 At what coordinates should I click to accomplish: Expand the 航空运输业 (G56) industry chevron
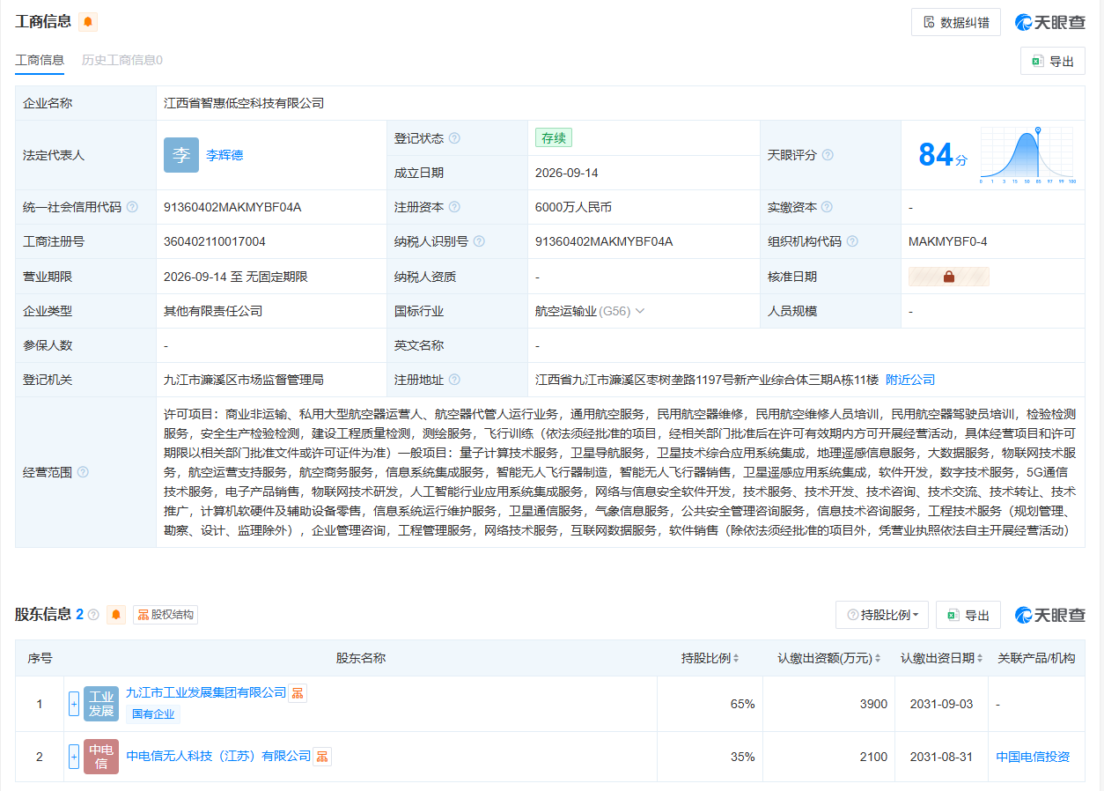(640, 311)
